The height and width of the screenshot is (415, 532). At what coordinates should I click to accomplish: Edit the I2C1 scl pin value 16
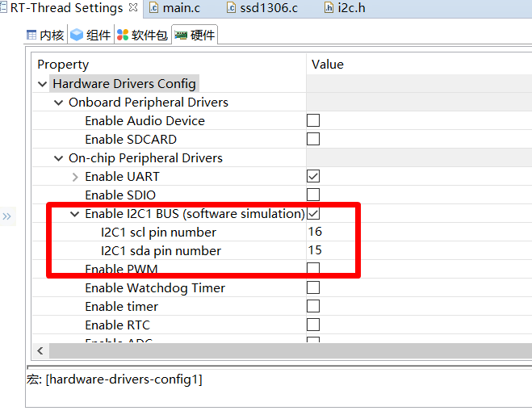tap(315, 232)
